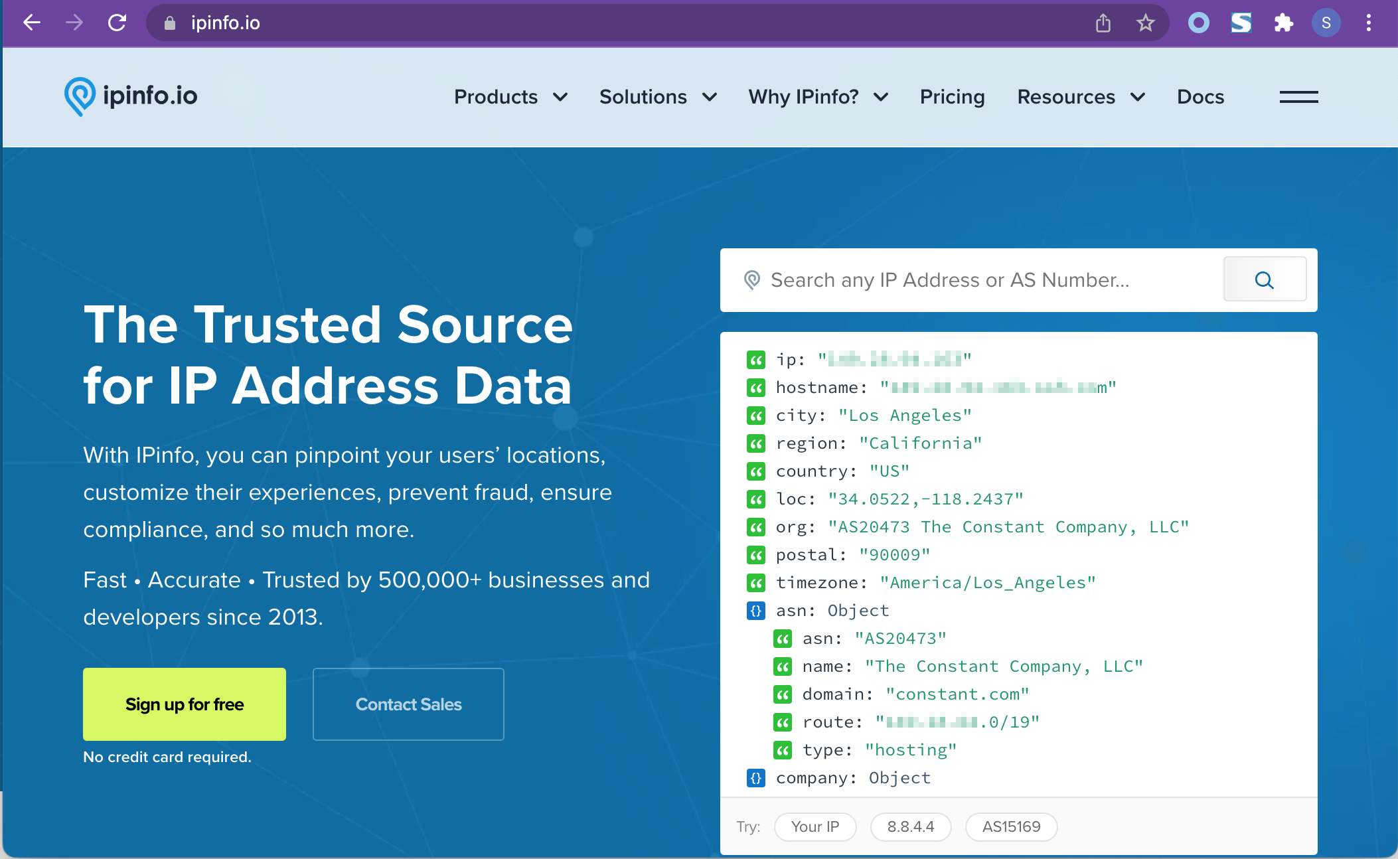
Task: Click the quote icon beside domain
Action: pos(782,694)
